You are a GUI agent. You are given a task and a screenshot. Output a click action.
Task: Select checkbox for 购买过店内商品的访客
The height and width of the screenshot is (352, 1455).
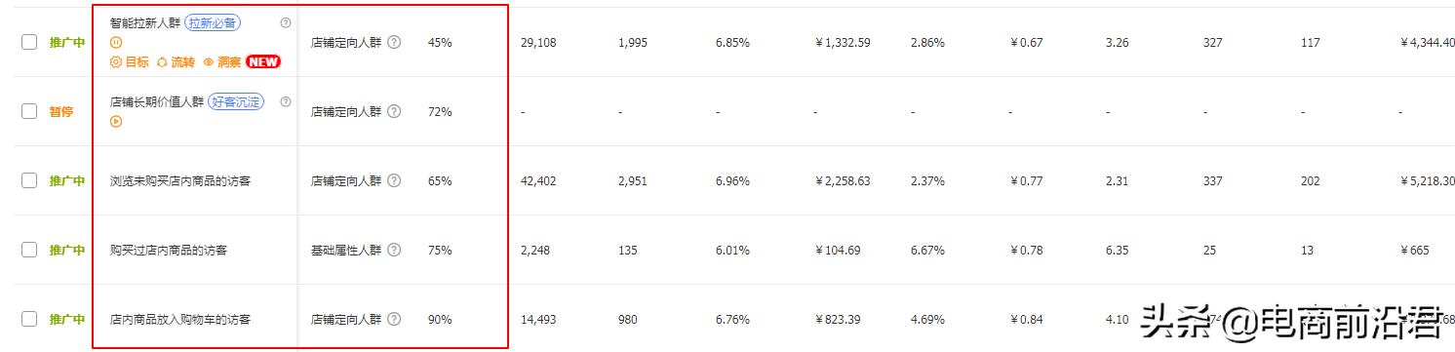(x=29, y=250)
